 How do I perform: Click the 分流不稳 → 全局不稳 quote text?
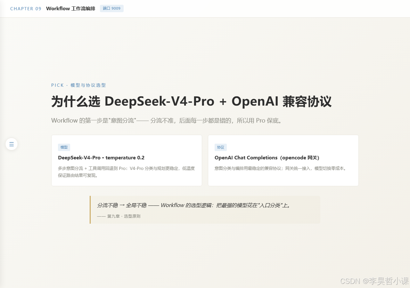pos(194,205)
